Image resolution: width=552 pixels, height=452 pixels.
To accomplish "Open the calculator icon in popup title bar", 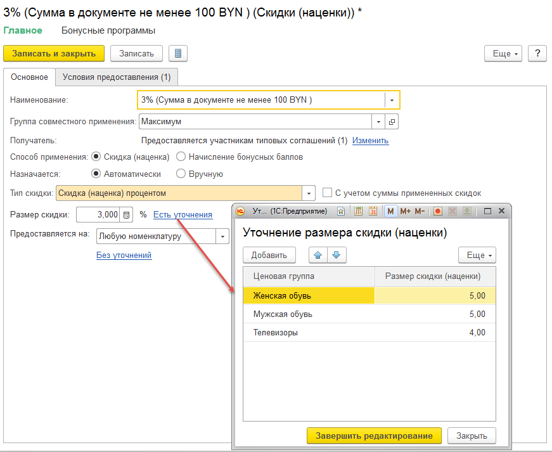I will 357,211.
